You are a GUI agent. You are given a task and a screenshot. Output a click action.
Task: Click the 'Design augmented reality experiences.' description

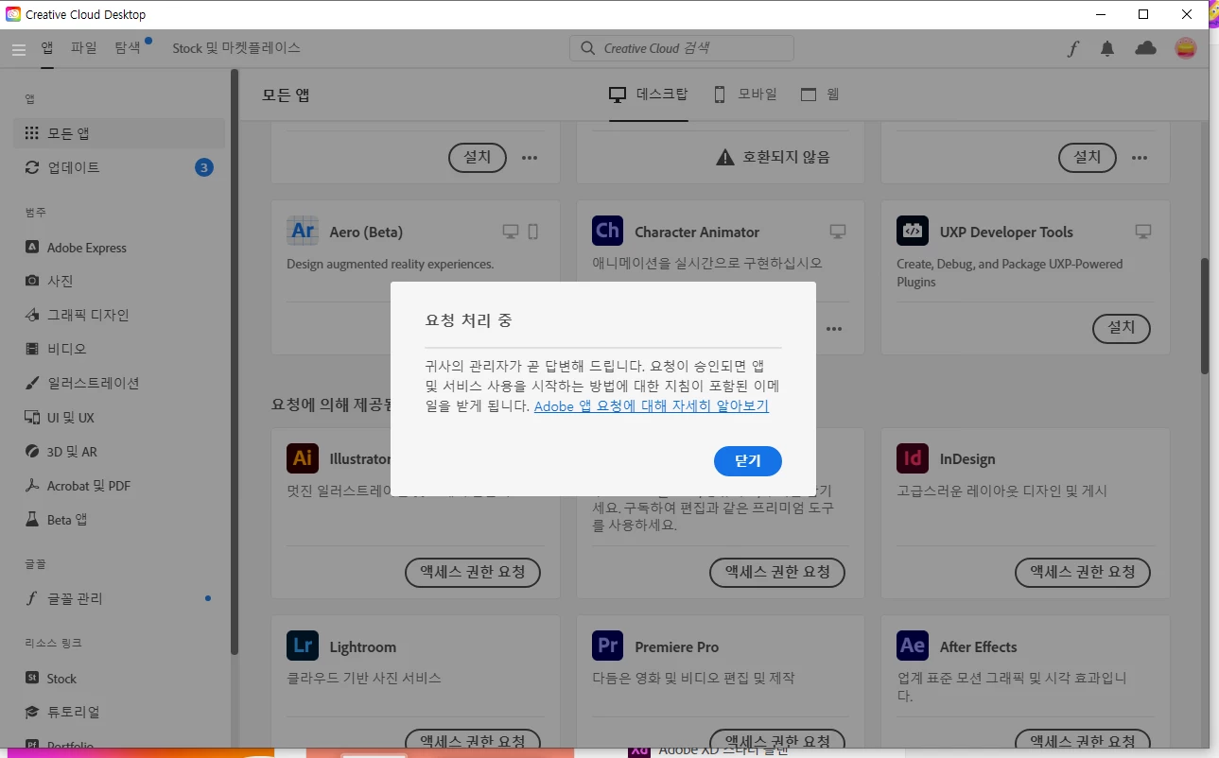coord(391,265)
